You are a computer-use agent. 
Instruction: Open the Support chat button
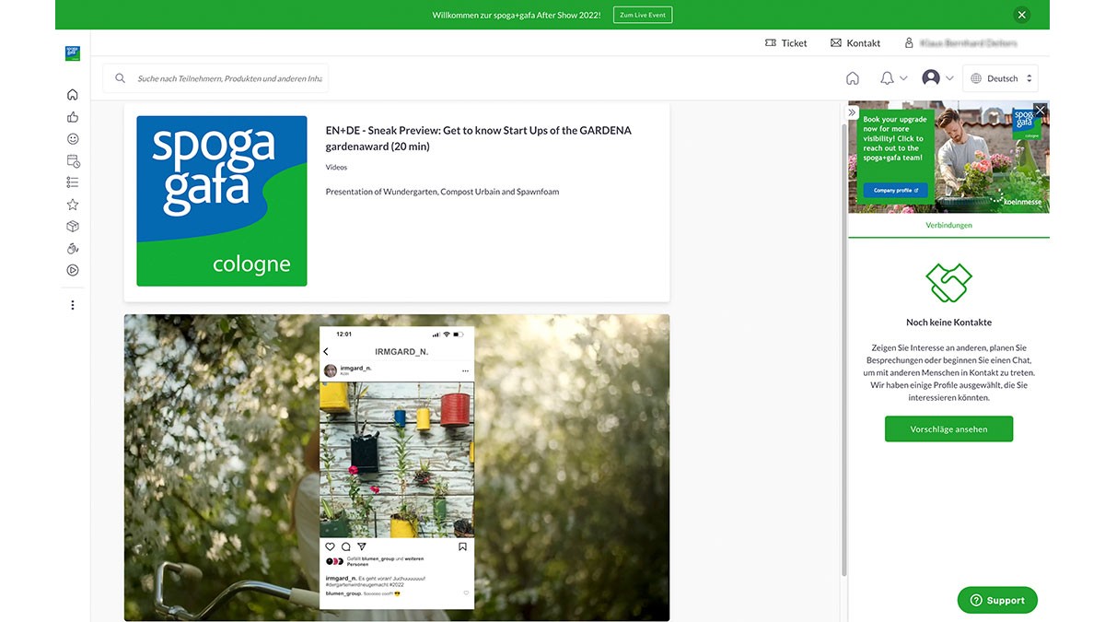click(x=997, y=600)
